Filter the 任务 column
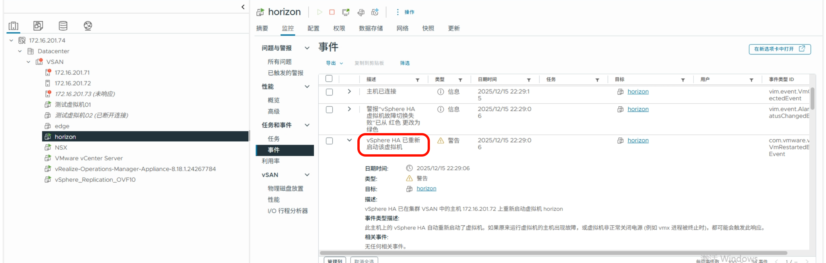This screenshot has height=263, width=826. (x=597, y=80)
